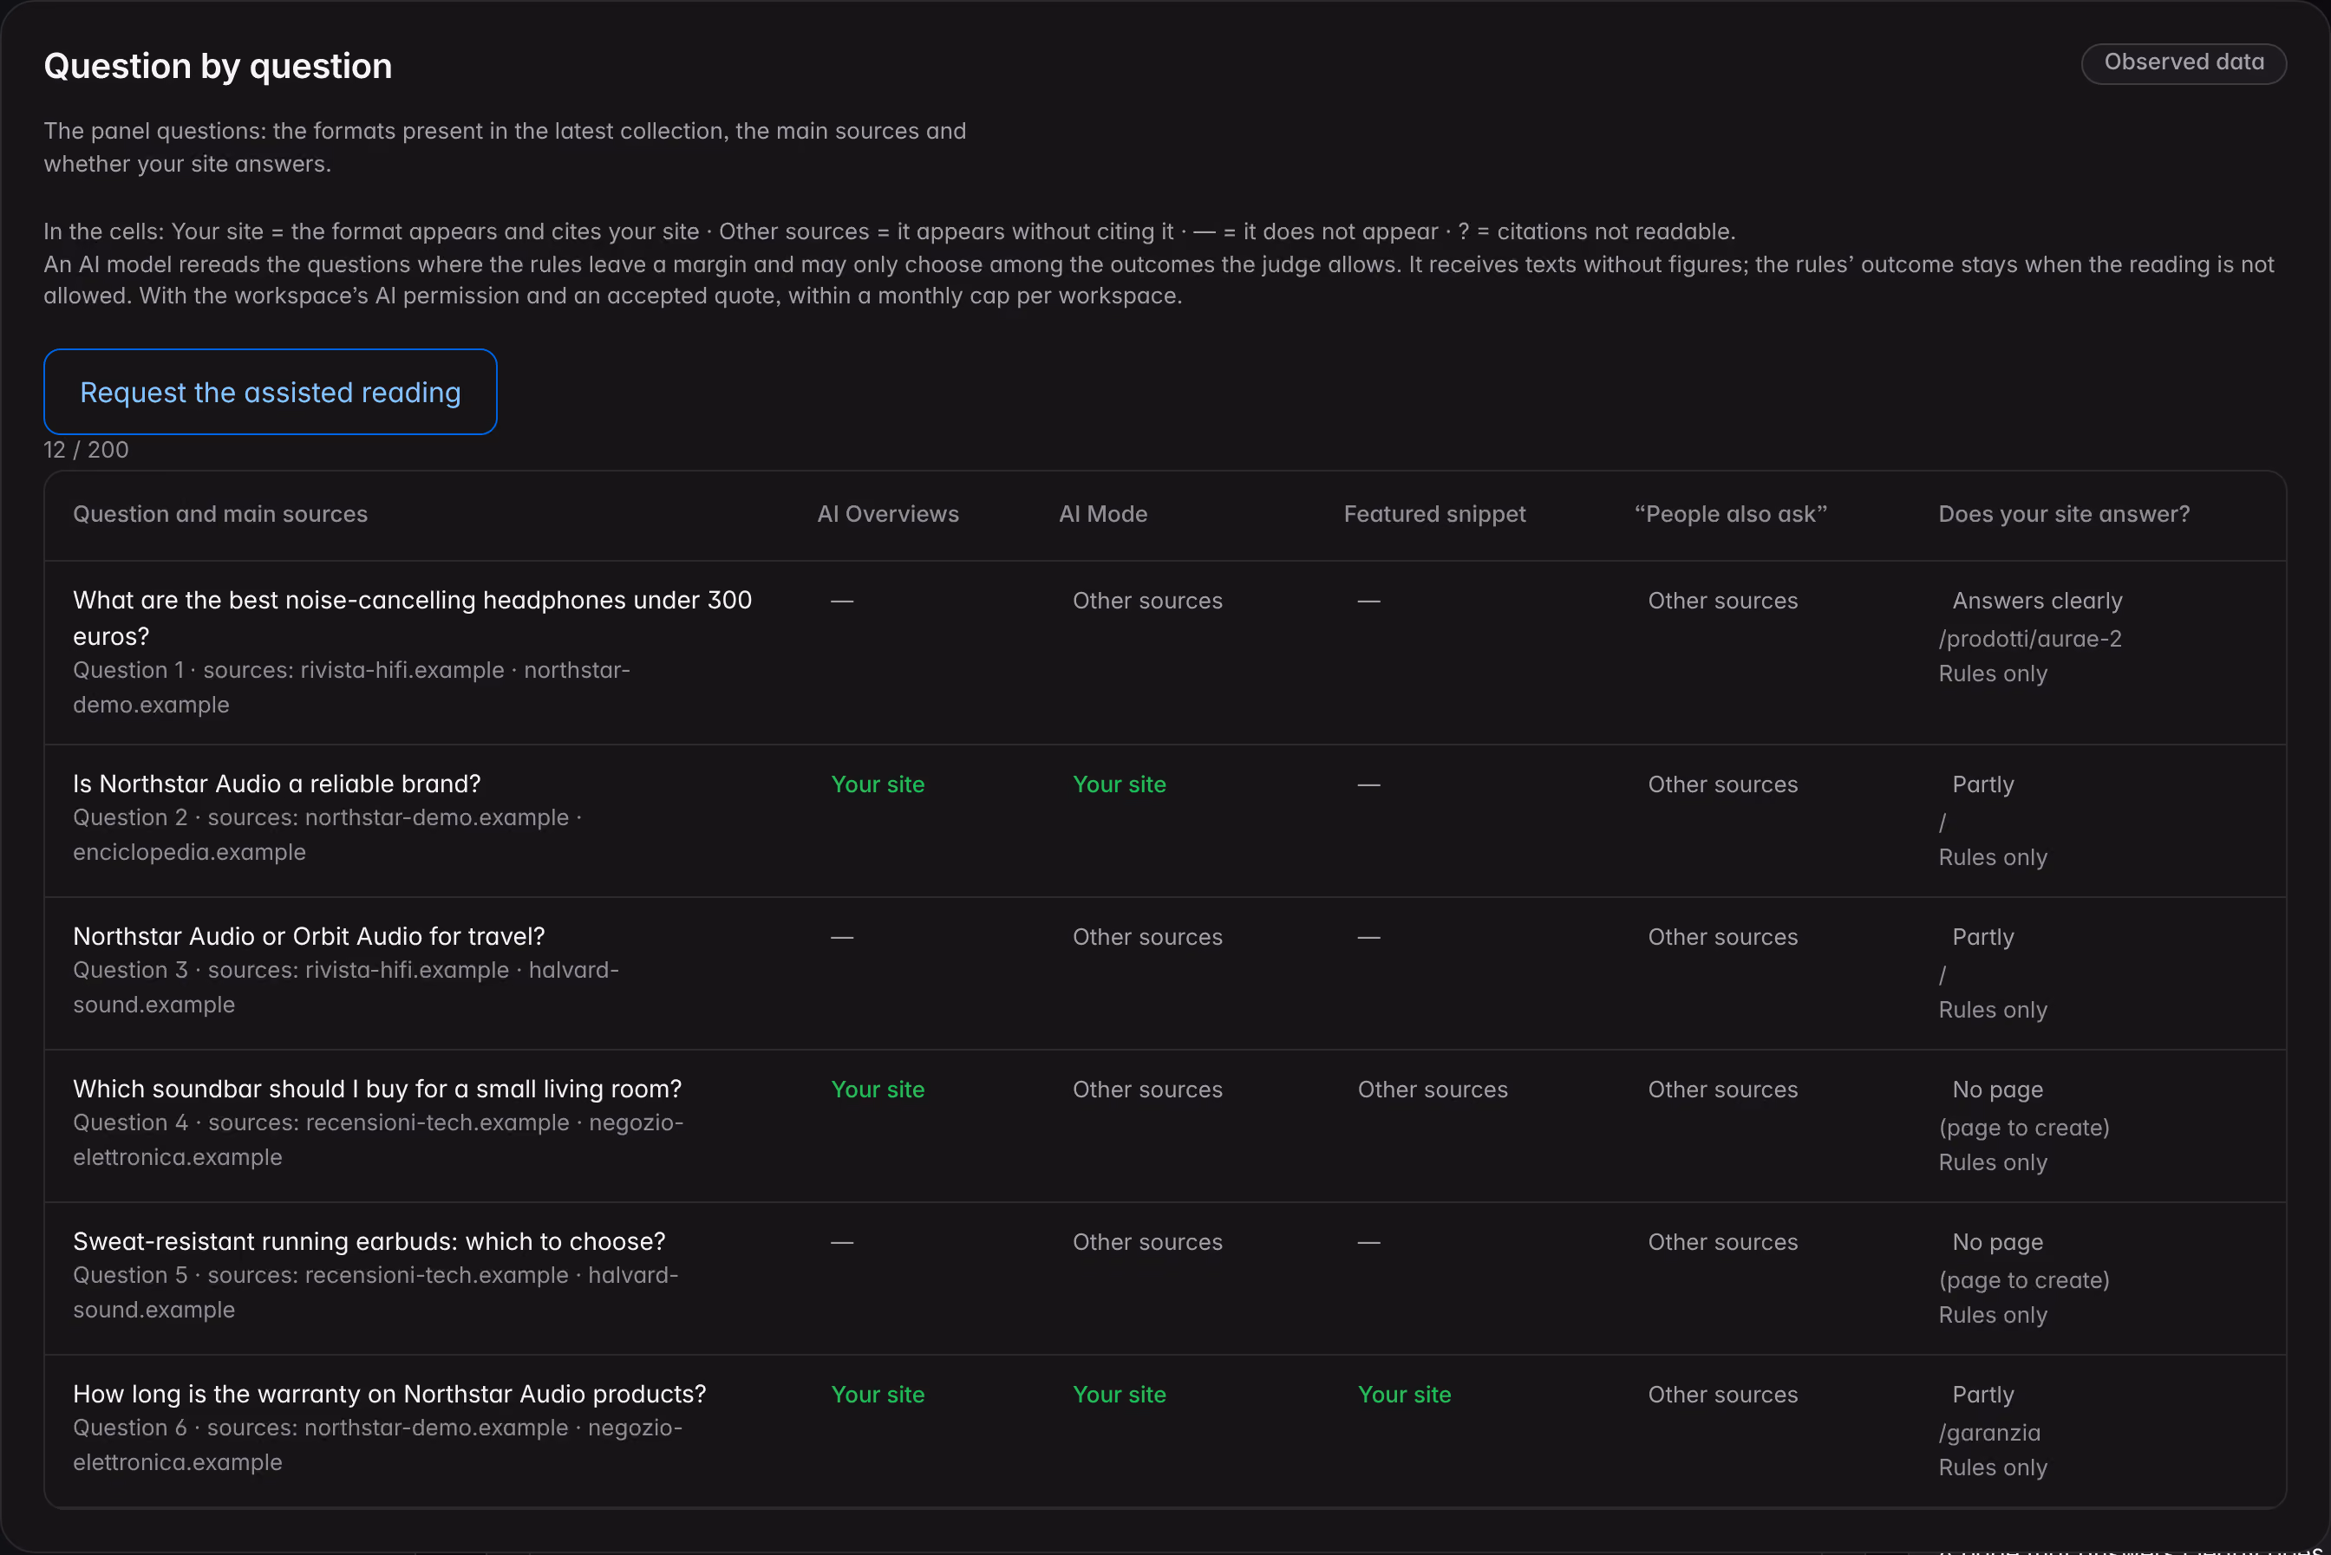Click the 'Featured snippet' column header

(1434, 514)
